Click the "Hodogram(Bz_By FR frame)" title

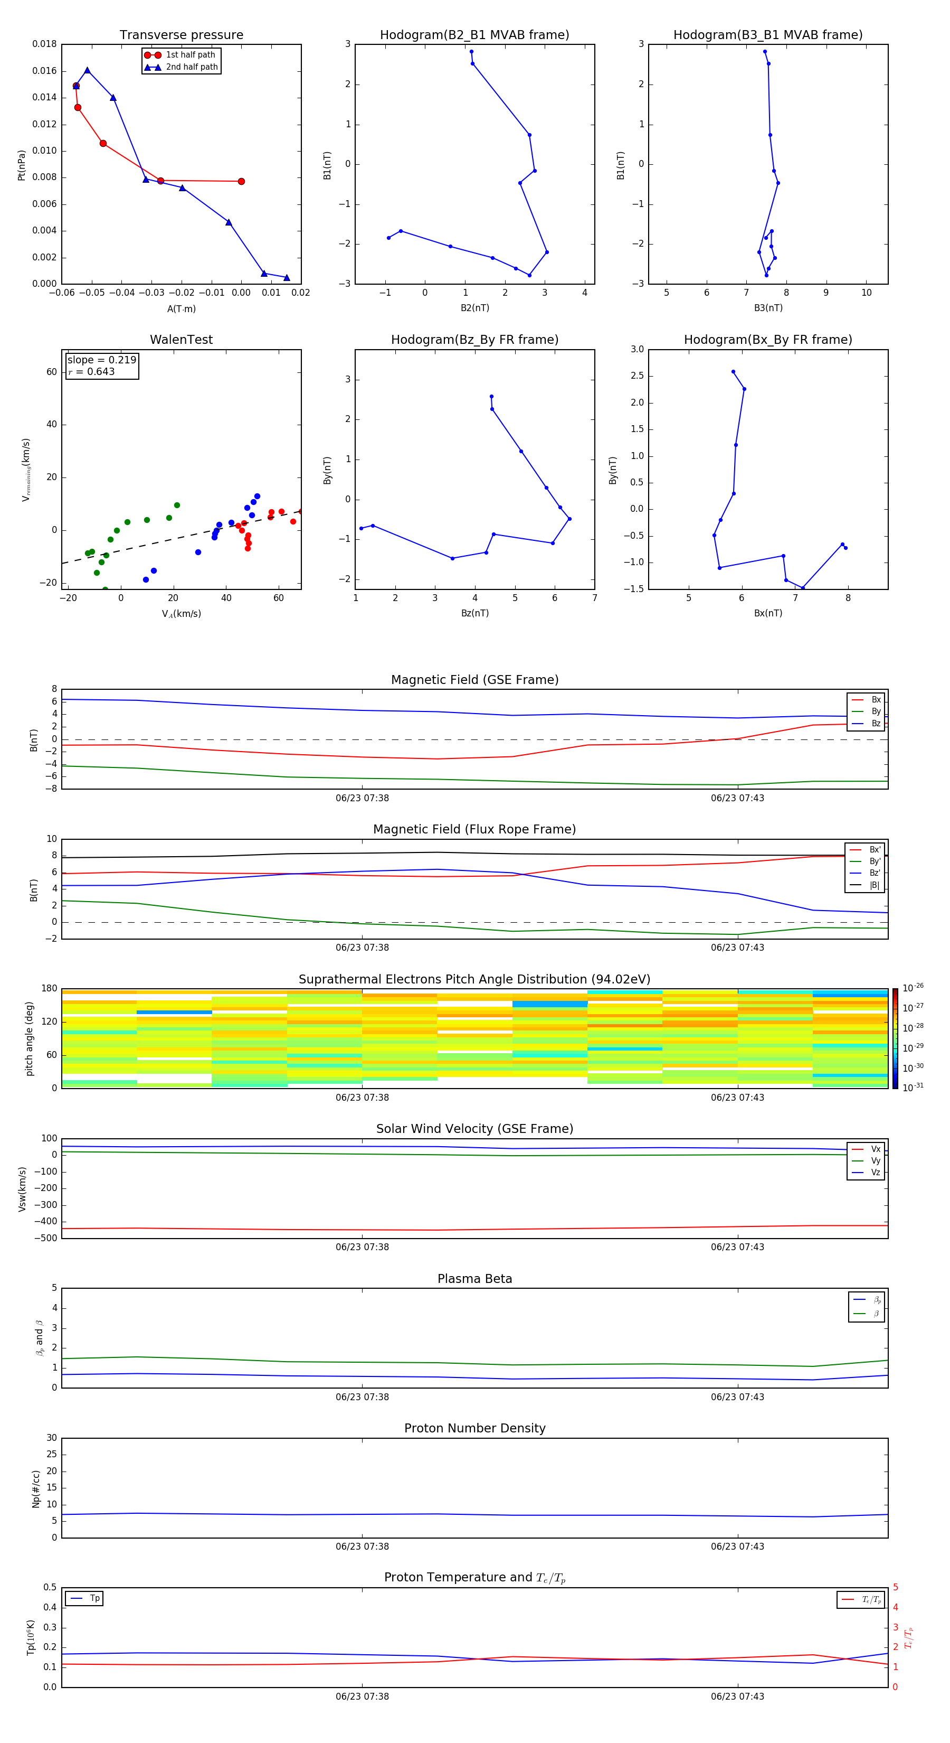[474, 340]
